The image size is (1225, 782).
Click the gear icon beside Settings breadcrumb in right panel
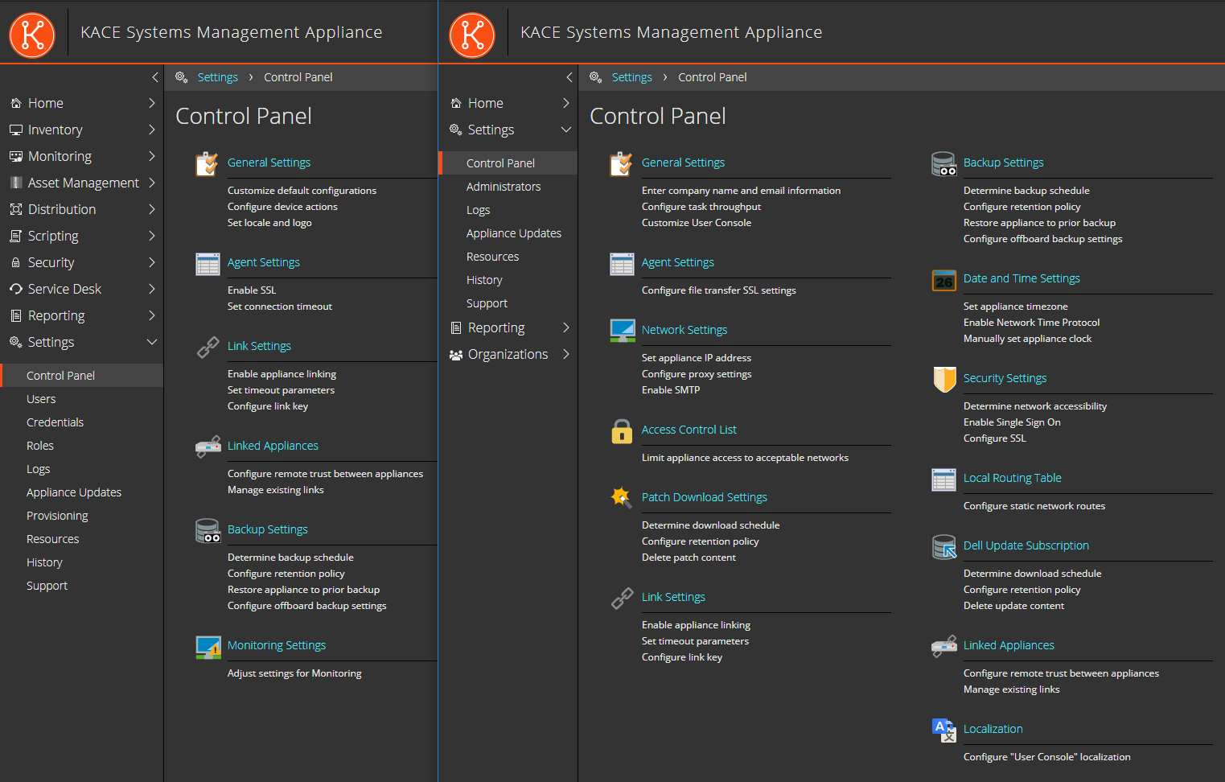[x=595, y=77]
